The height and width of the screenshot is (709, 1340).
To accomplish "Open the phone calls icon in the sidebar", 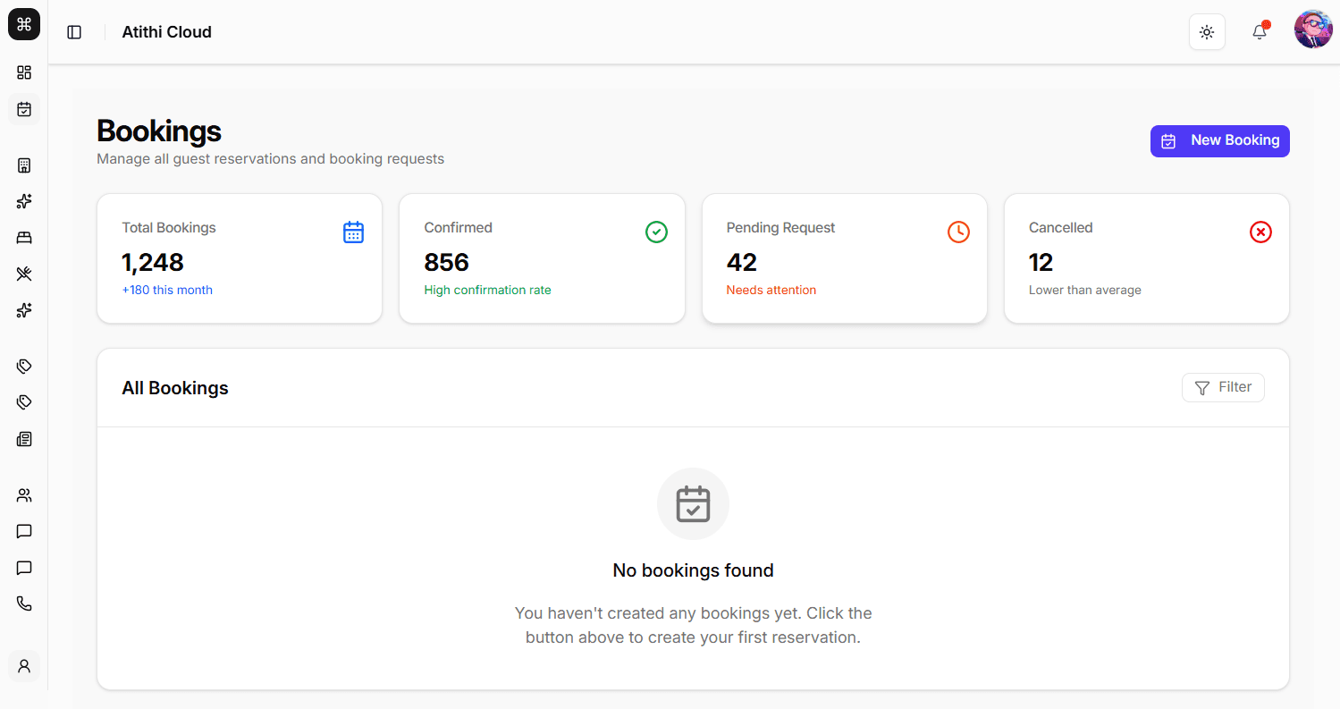I will 24,603.
